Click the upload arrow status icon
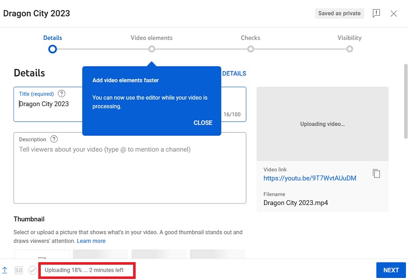 pyautogui.click(x=5, y=270)
